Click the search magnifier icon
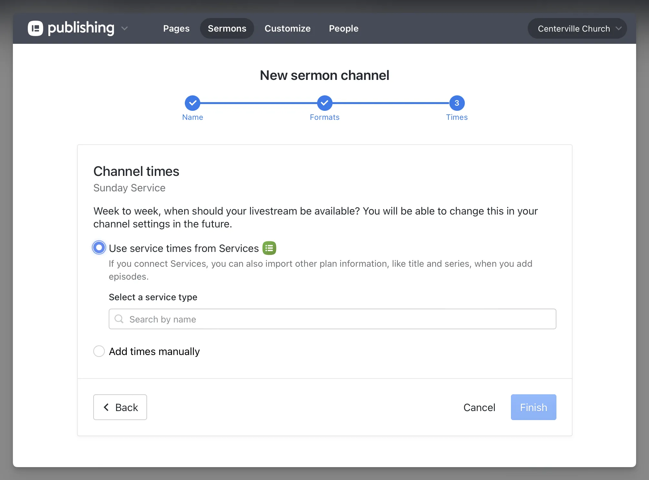The image size is (649, 480). 119,319
